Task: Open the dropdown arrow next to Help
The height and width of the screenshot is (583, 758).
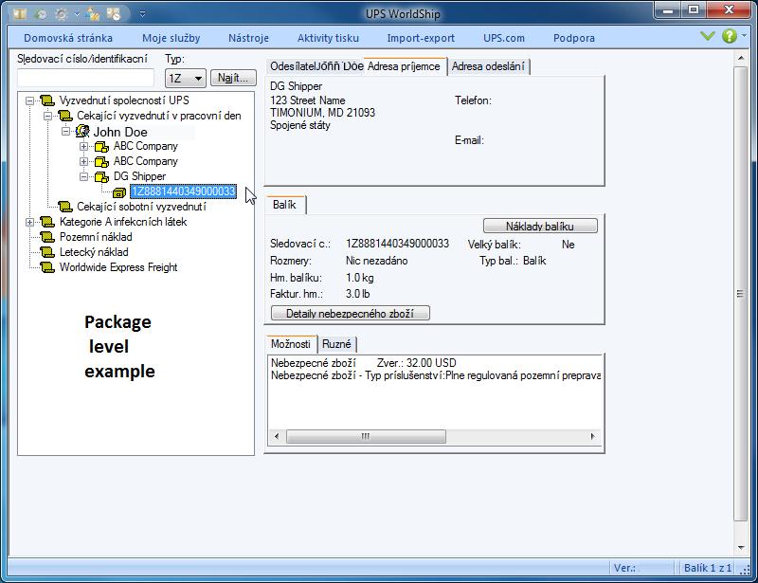Action: tap(744, 36)
